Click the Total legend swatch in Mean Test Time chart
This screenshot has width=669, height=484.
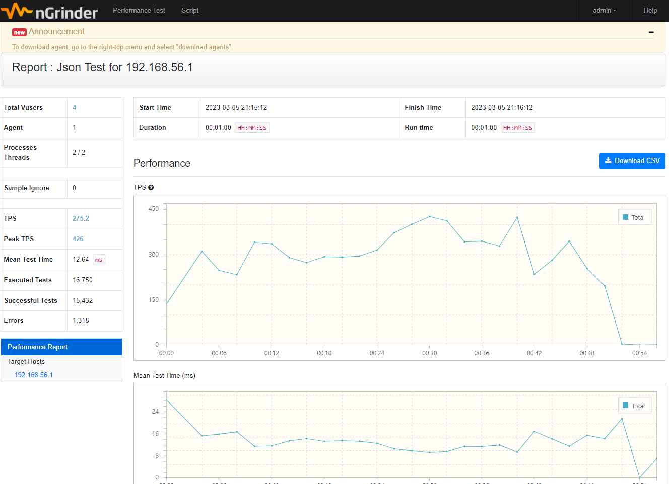(626, 406)
